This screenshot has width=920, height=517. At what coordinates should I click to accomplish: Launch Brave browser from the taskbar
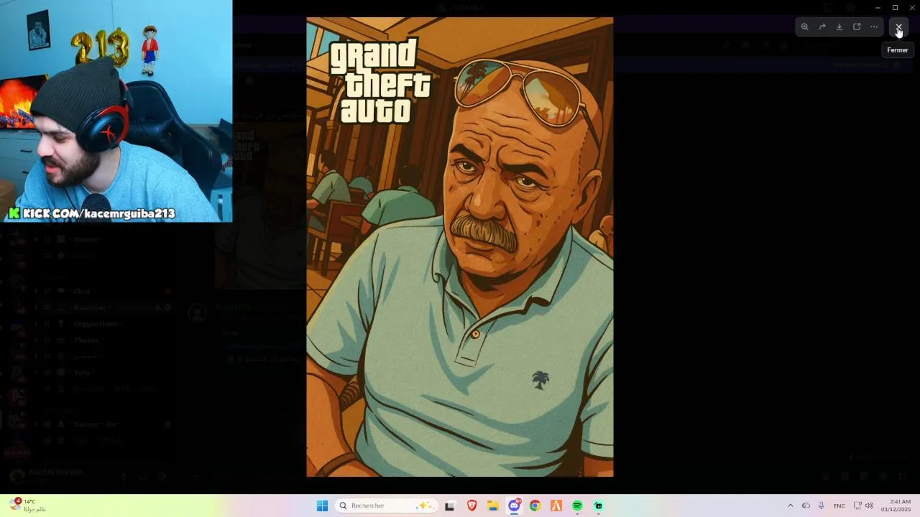(x=472, y=506)
